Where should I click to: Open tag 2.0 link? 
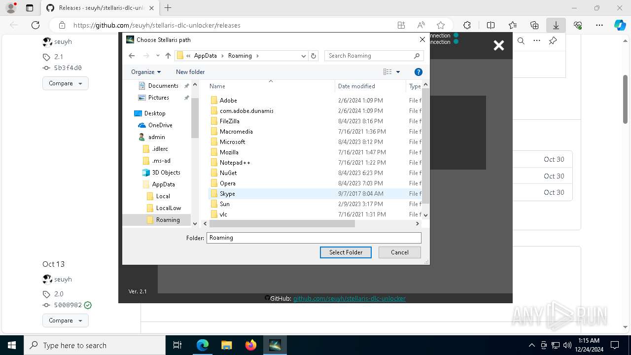click(x=59, y=294)
